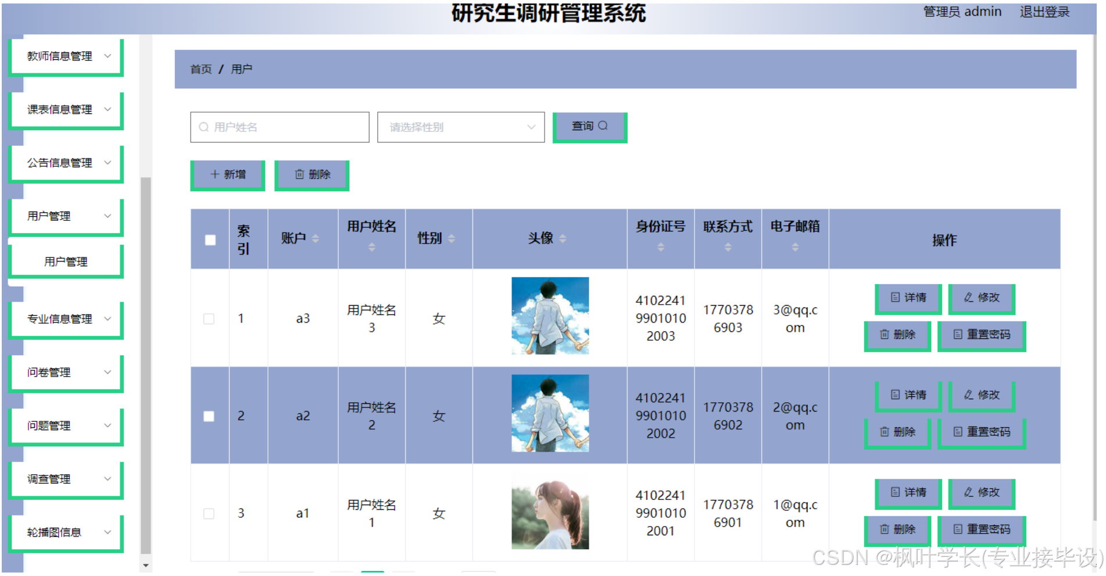The height and width of the screenshot is (576, 1106).
Task: Click the 新增 add button
Action: tap(228, 174)
